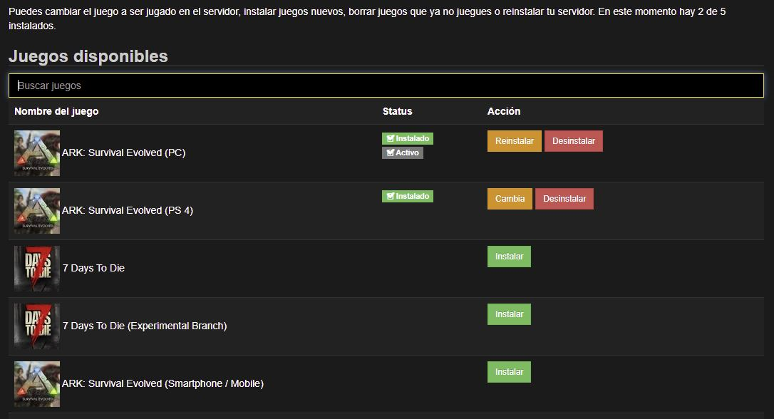Uninstall ARK: Survival Evolved (PS 4)
Screen dimensions: 774x419
point(564,199)
